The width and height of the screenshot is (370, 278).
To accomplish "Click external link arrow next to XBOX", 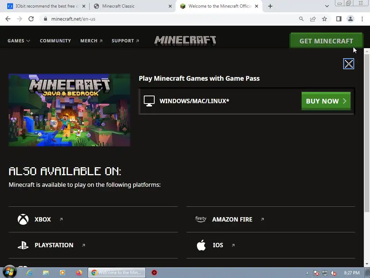I will (x=61, y=219).
